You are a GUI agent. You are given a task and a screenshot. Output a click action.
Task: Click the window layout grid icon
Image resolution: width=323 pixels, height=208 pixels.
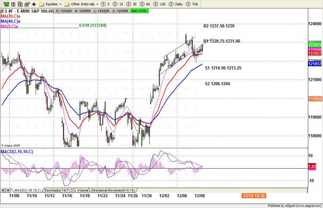pyautogui.click(x=13, y=4)
